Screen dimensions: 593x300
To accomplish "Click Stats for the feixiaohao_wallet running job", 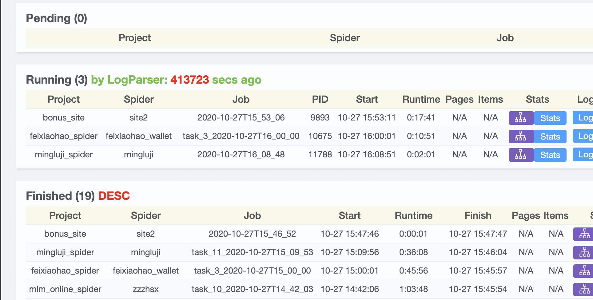I will click(550, 136).
